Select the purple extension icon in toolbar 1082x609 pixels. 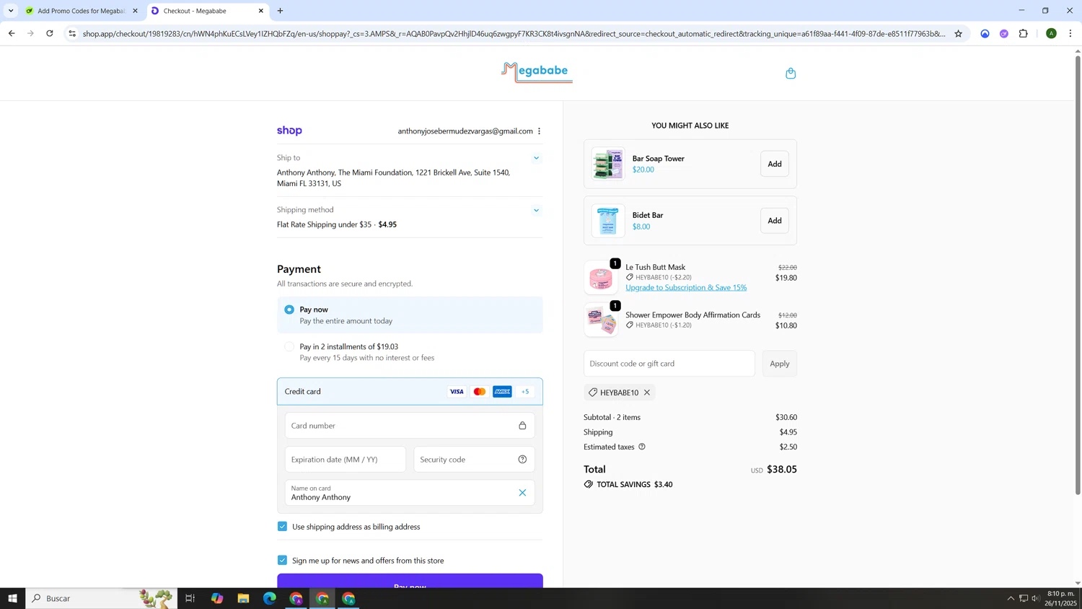(x=1003, y=33)
